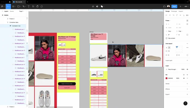The width and height of the screenshot is (190, 108).
Task: Click align left icon
Action: [x=166, y=15]
